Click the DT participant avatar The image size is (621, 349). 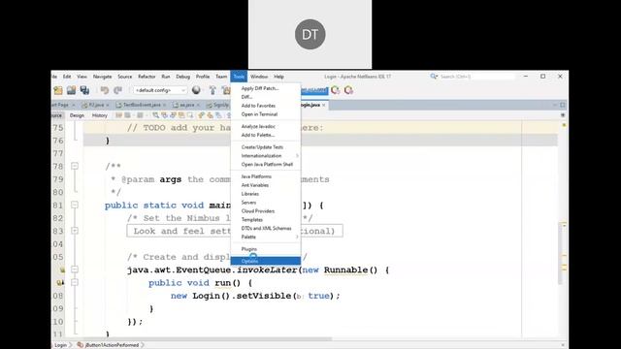[310, 35]
